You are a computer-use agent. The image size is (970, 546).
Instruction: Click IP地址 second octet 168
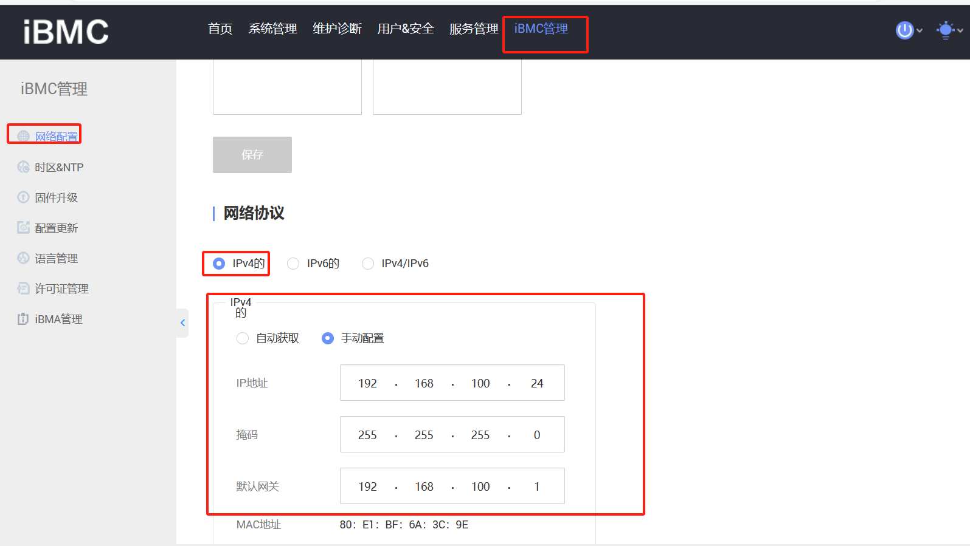(x=424, y=383)
